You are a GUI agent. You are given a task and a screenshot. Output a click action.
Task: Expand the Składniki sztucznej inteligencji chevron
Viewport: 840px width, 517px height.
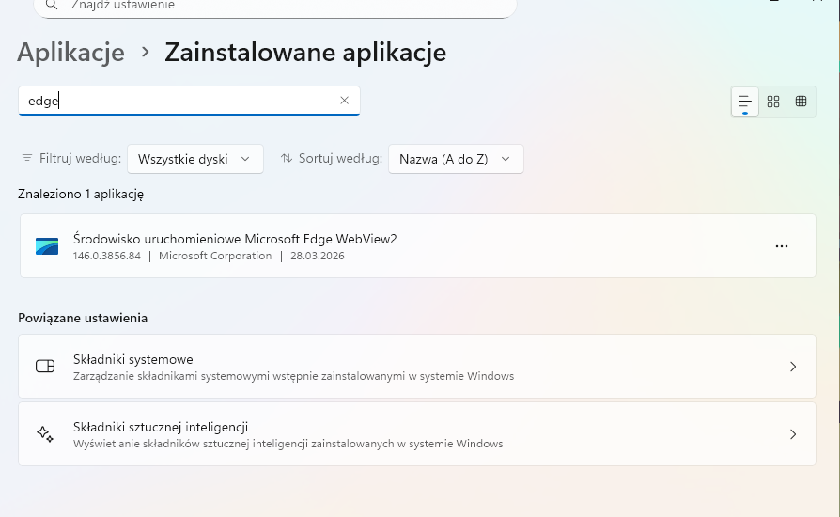click(793, 434)
